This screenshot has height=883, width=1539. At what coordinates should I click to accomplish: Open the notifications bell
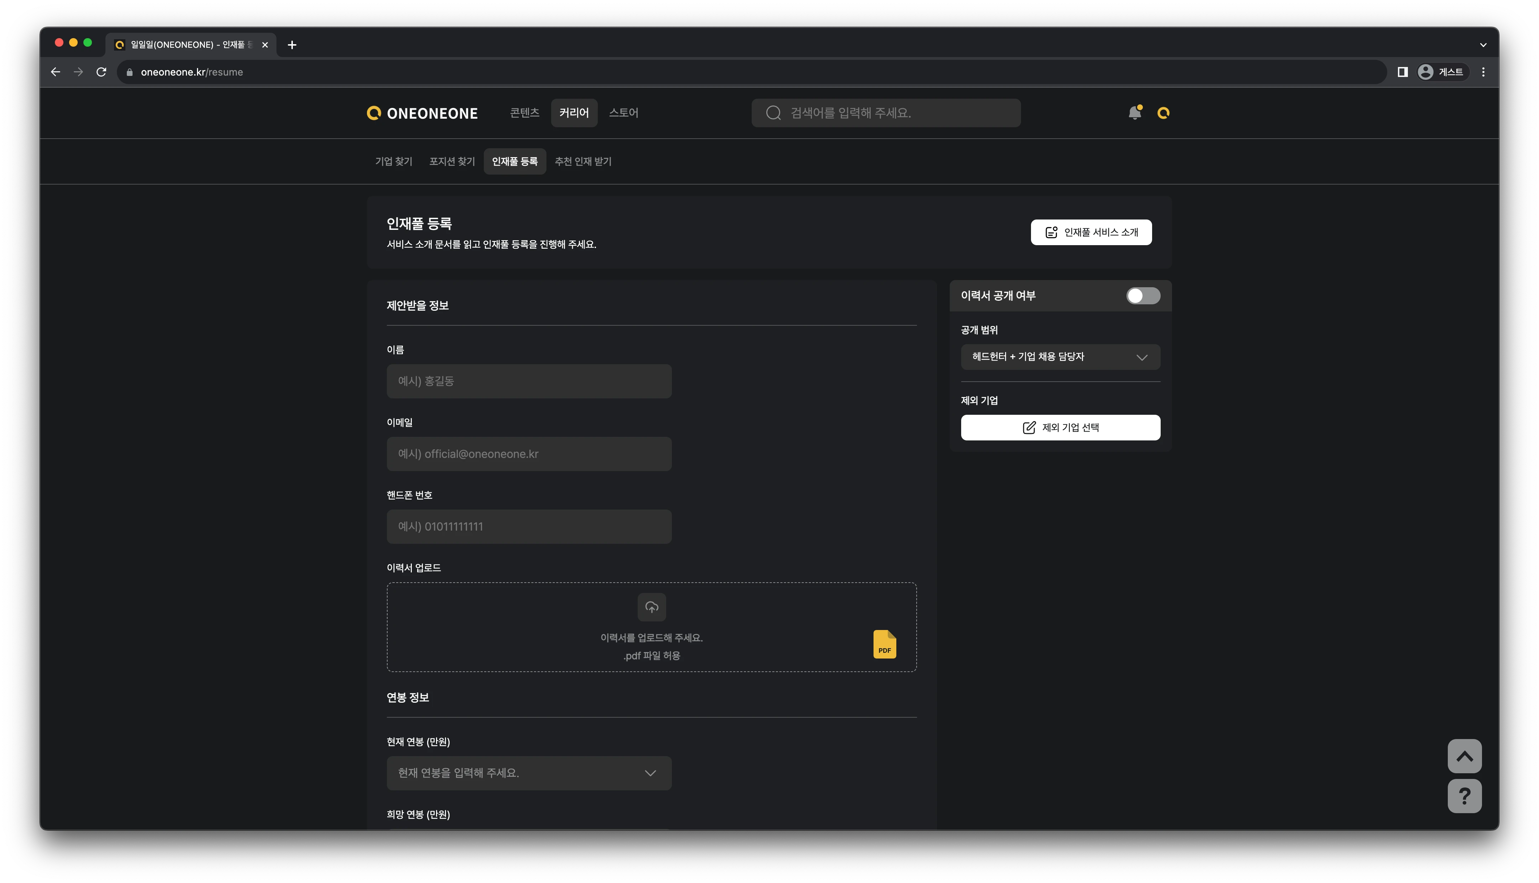(x=1135, y=113)
